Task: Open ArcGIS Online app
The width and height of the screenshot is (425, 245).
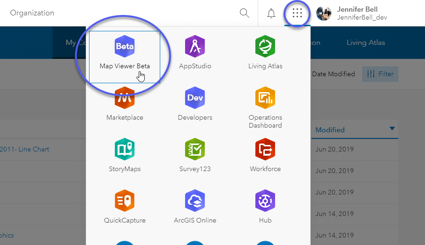Action: click(195, 207)
